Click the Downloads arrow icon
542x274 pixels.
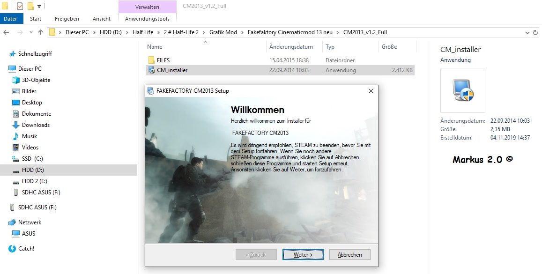pos(15,125)
